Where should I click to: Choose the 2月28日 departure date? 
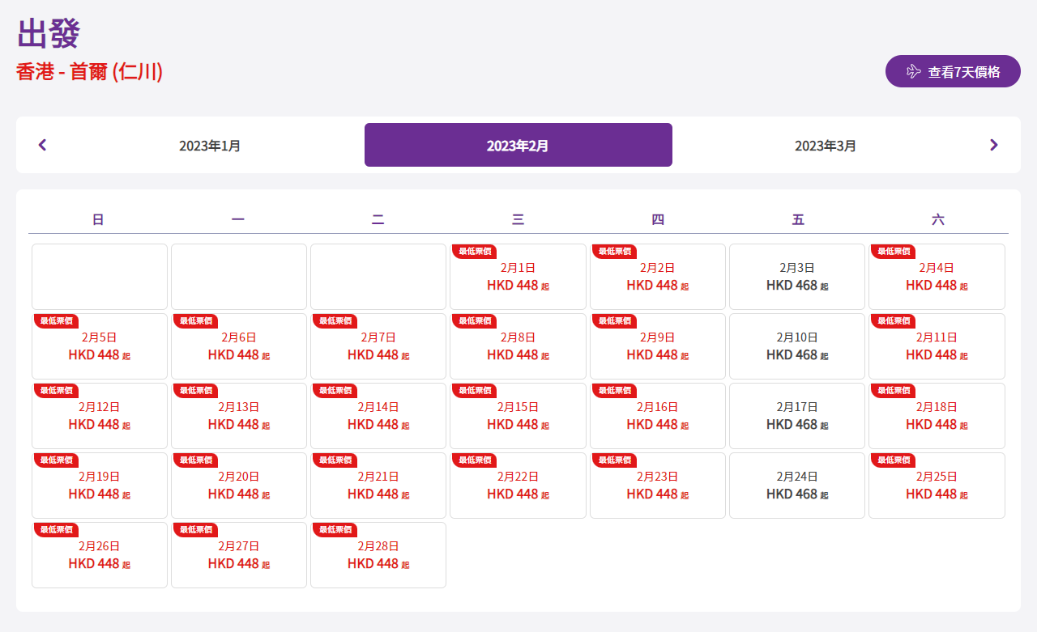[x=378, y=556]
